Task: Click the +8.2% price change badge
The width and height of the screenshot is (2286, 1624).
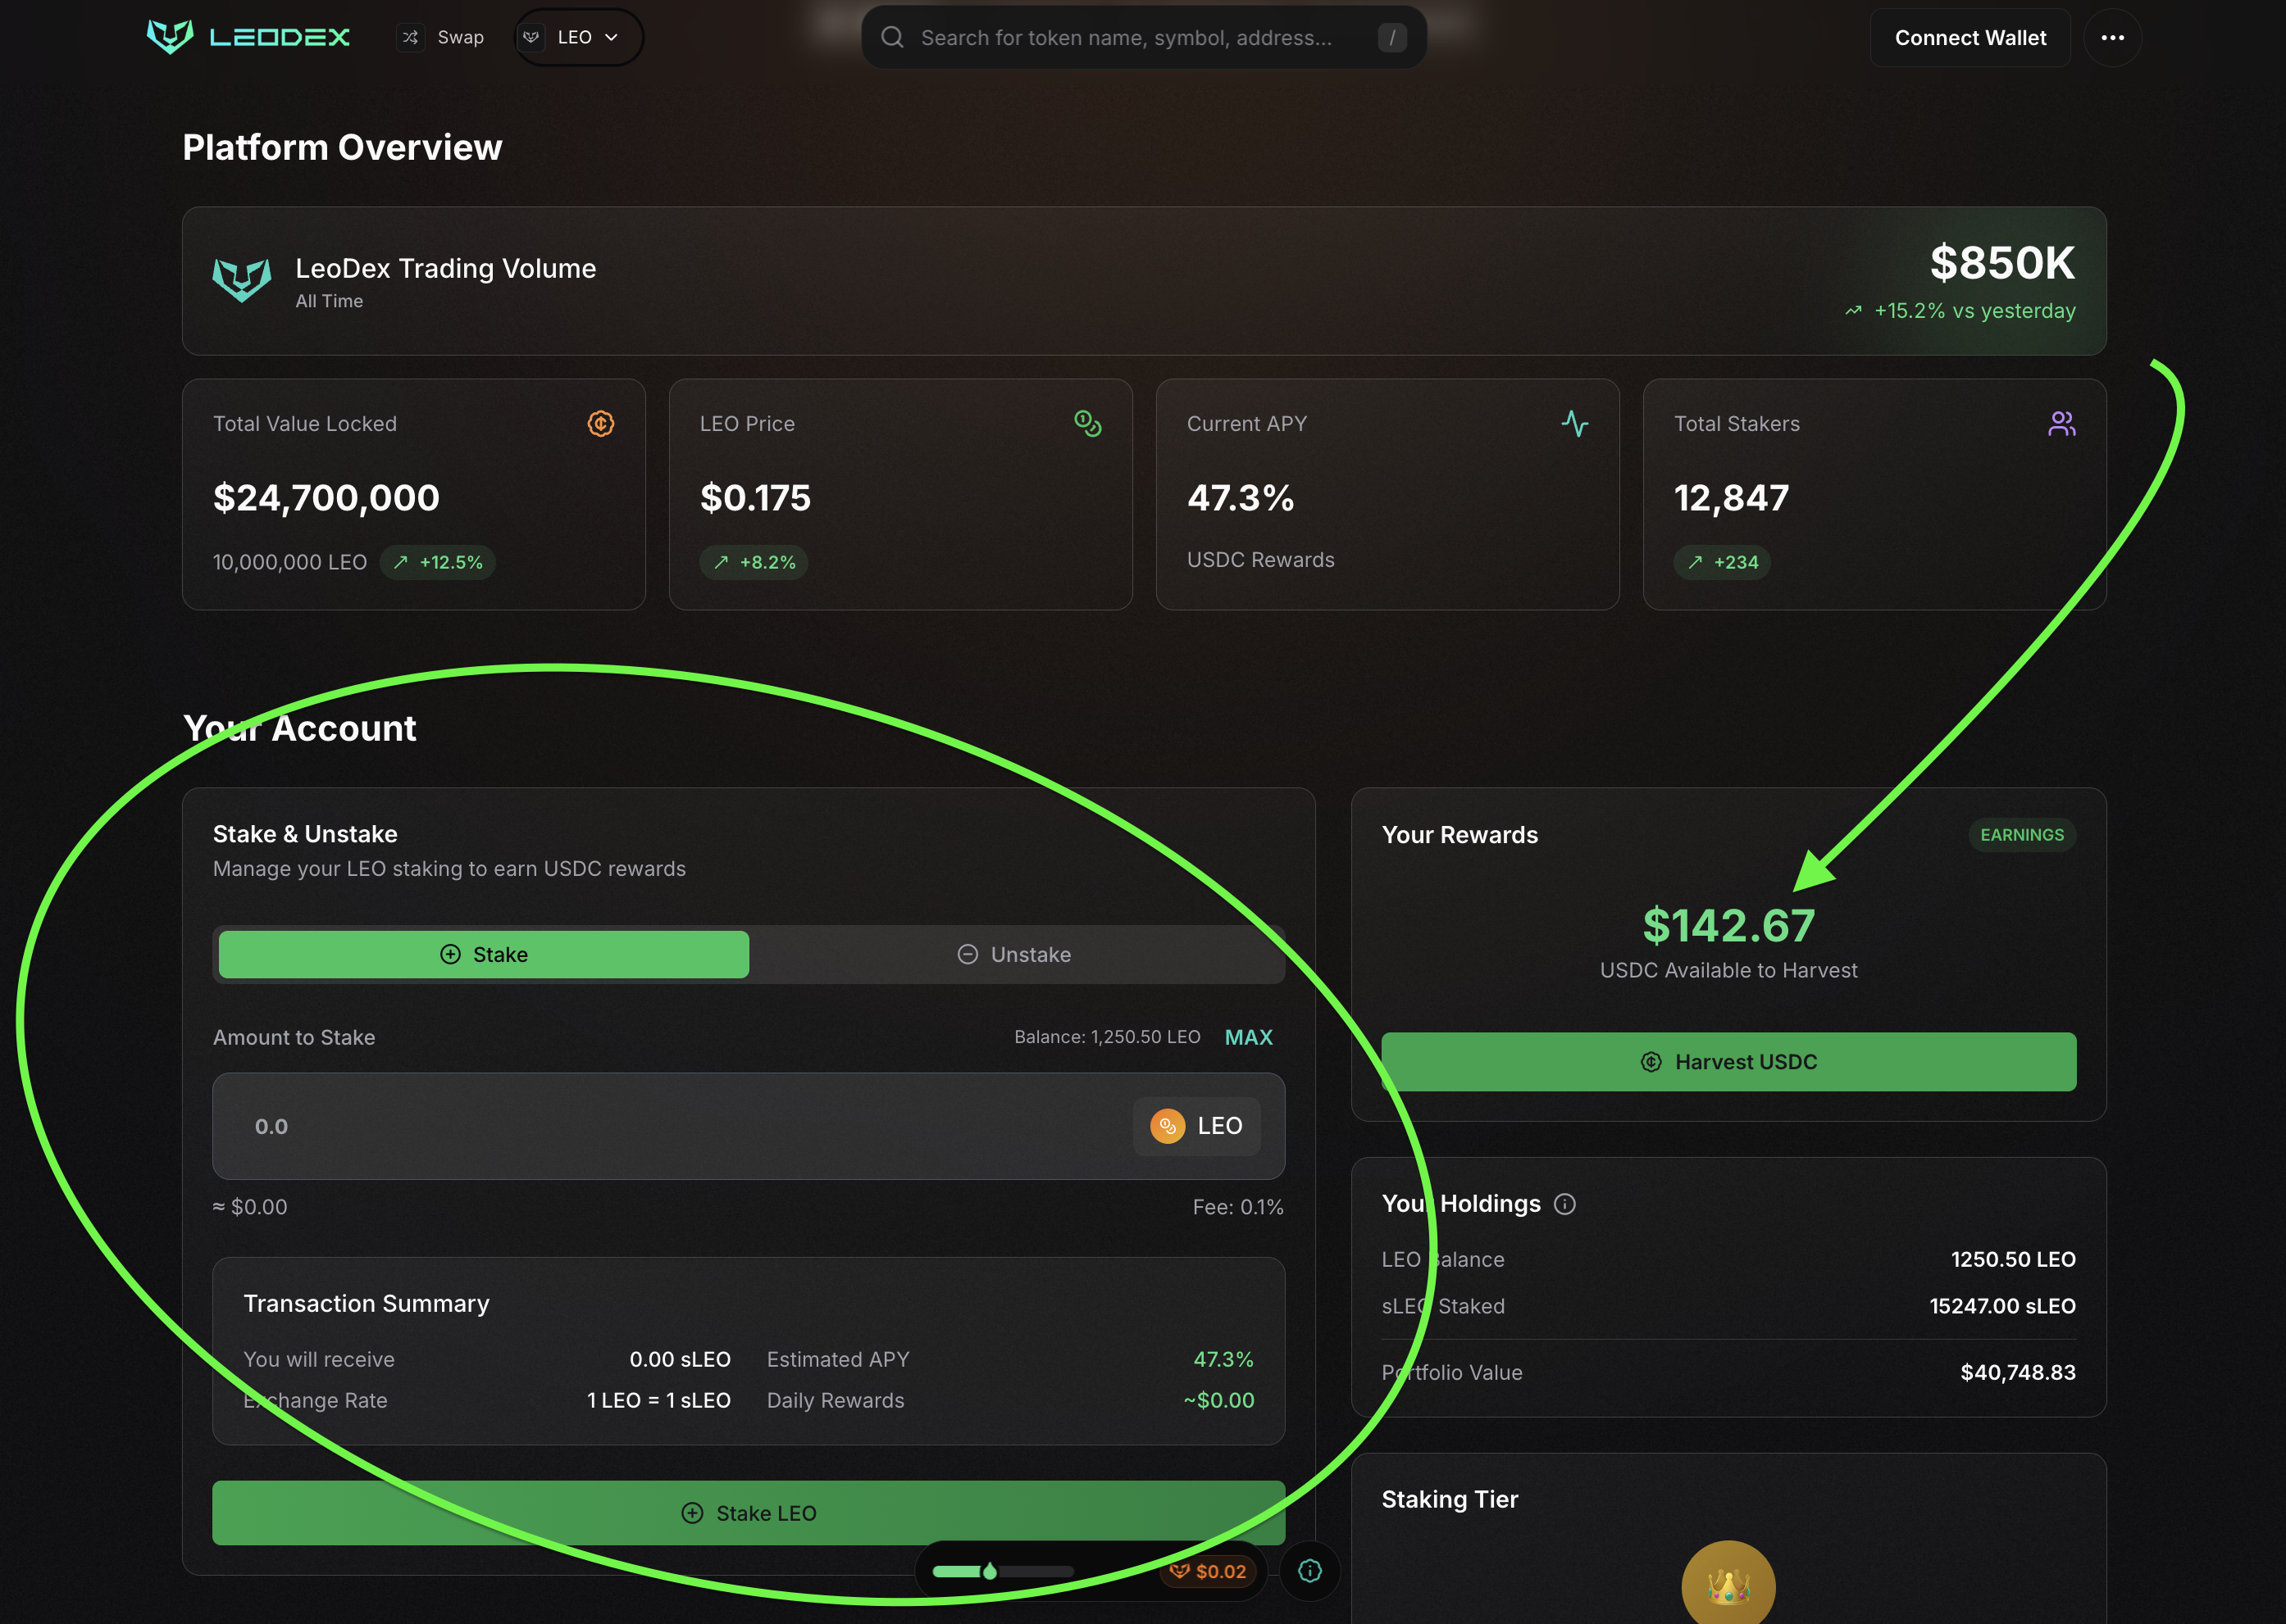Action: (x=754, y=562)
